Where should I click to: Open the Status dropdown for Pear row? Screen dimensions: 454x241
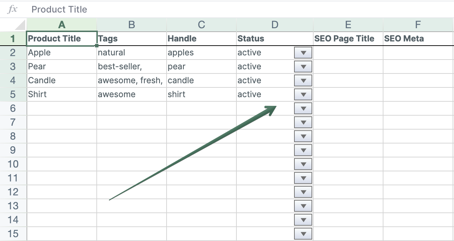[302, 67]
